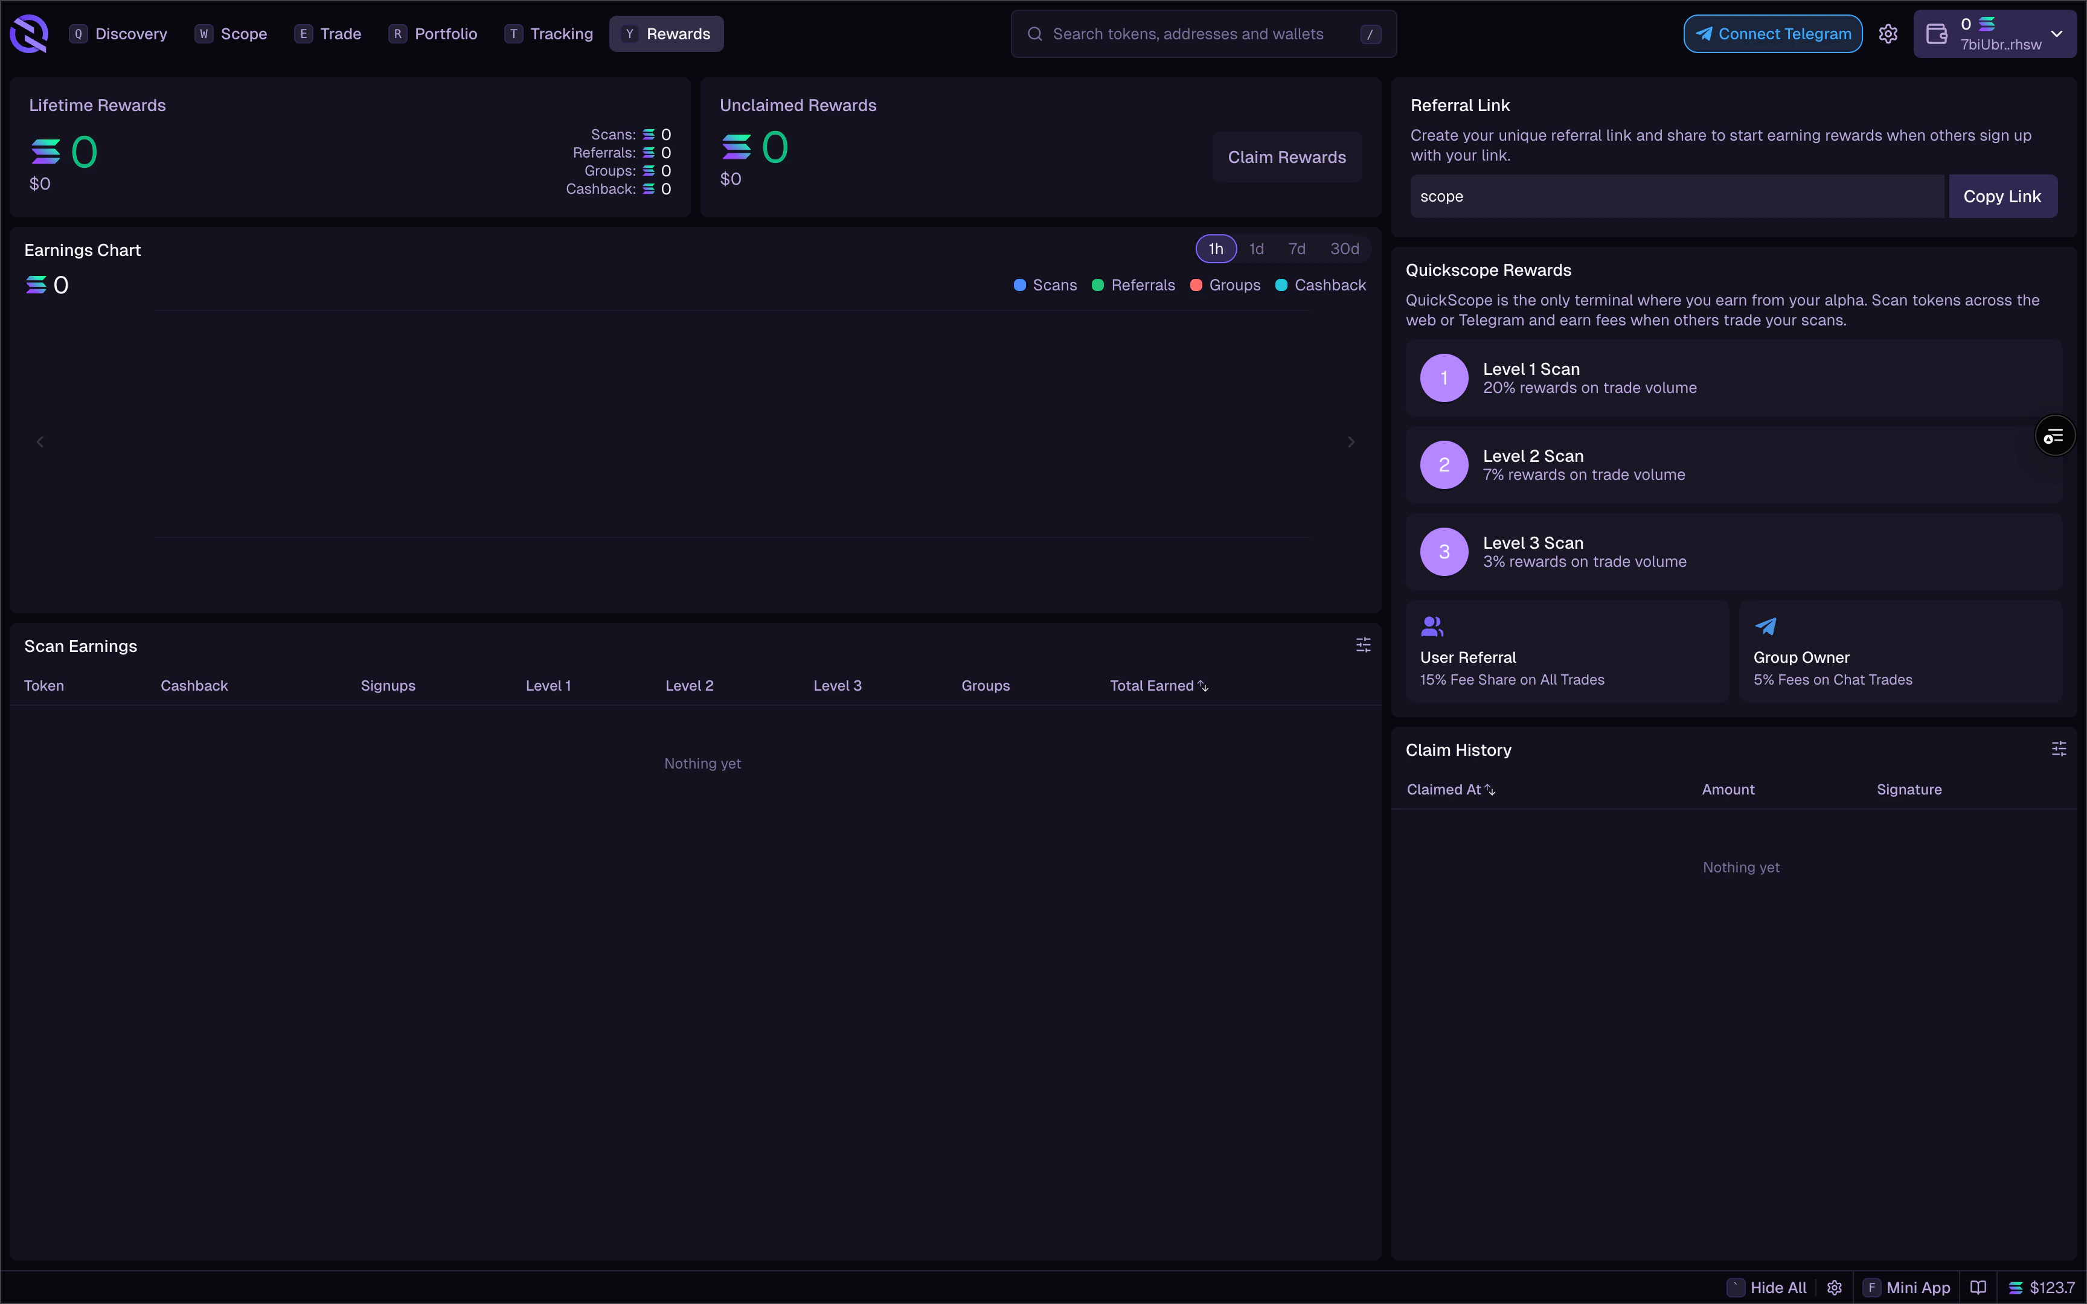The image size is (2087, 1304).
Task: Toggle the Referrals legend in the Earnings Chart
Action: click(1132, 284)
